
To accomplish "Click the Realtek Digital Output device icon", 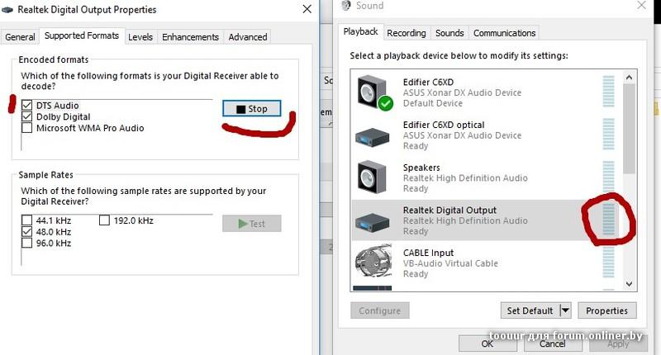I will 373,222.
